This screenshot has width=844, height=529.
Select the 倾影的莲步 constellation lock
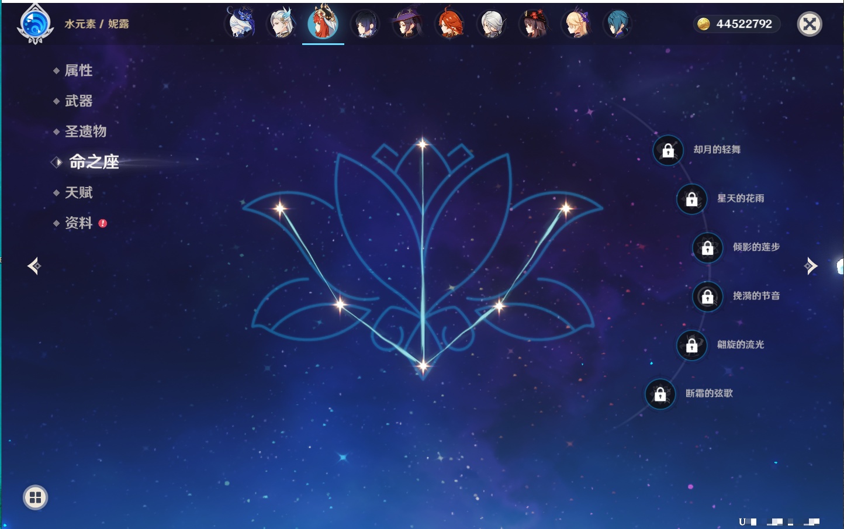pos(707,248)
